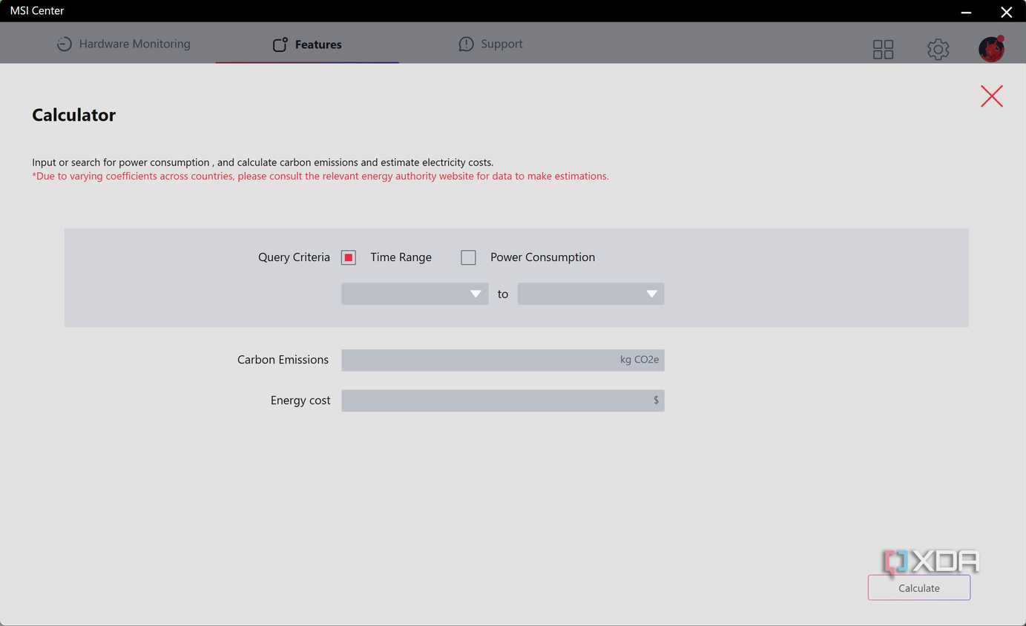Open the Hardware Monitoring tab
This screenshot has height=626, width=1026.
click(x=123, y=44)
